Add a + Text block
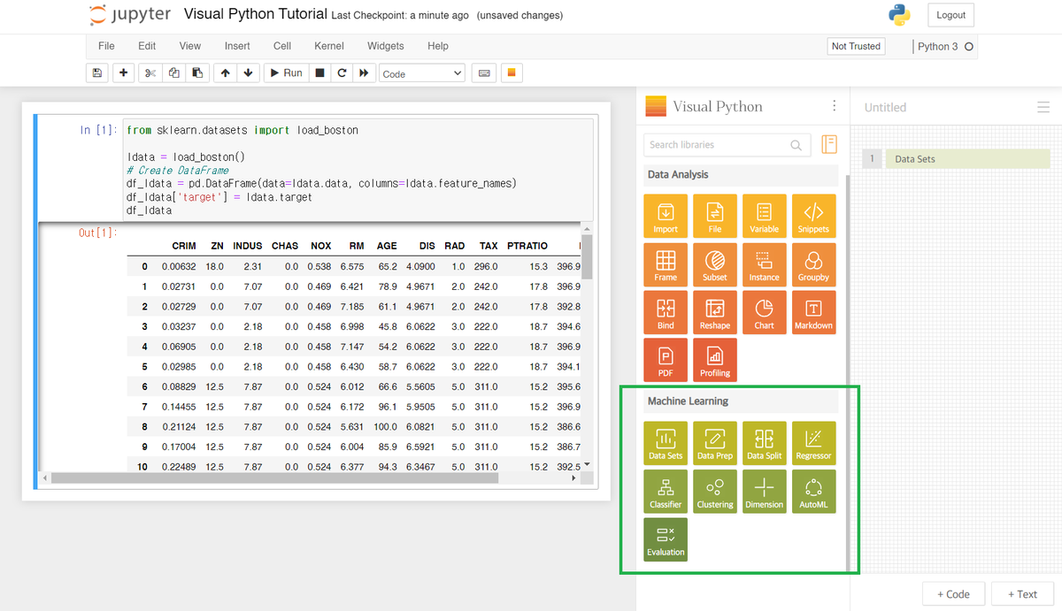1062x611 pixels. [1021, 594]
